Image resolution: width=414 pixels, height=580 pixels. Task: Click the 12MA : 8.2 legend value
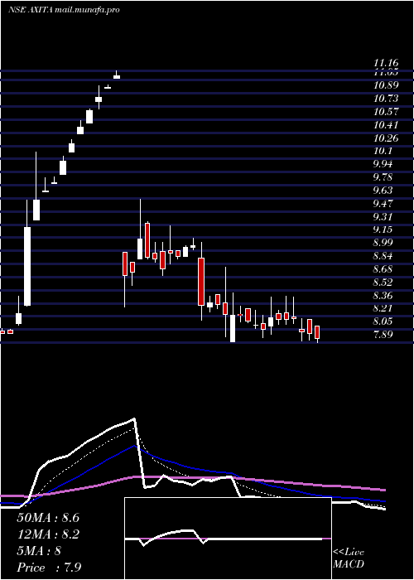pos(48,534)
